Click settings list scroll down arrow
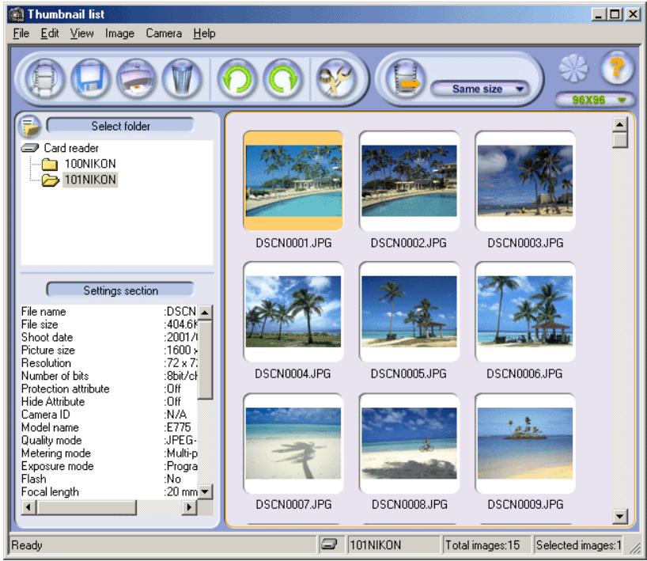This screenshot has height=561, width=647. [205, 491]
